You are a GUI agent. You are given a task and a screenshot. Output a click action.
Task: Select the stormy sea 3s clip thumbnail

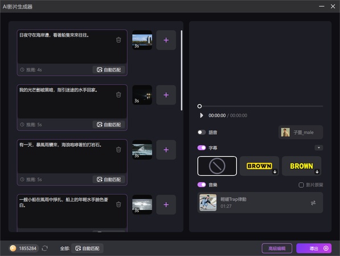click(142, 204)
